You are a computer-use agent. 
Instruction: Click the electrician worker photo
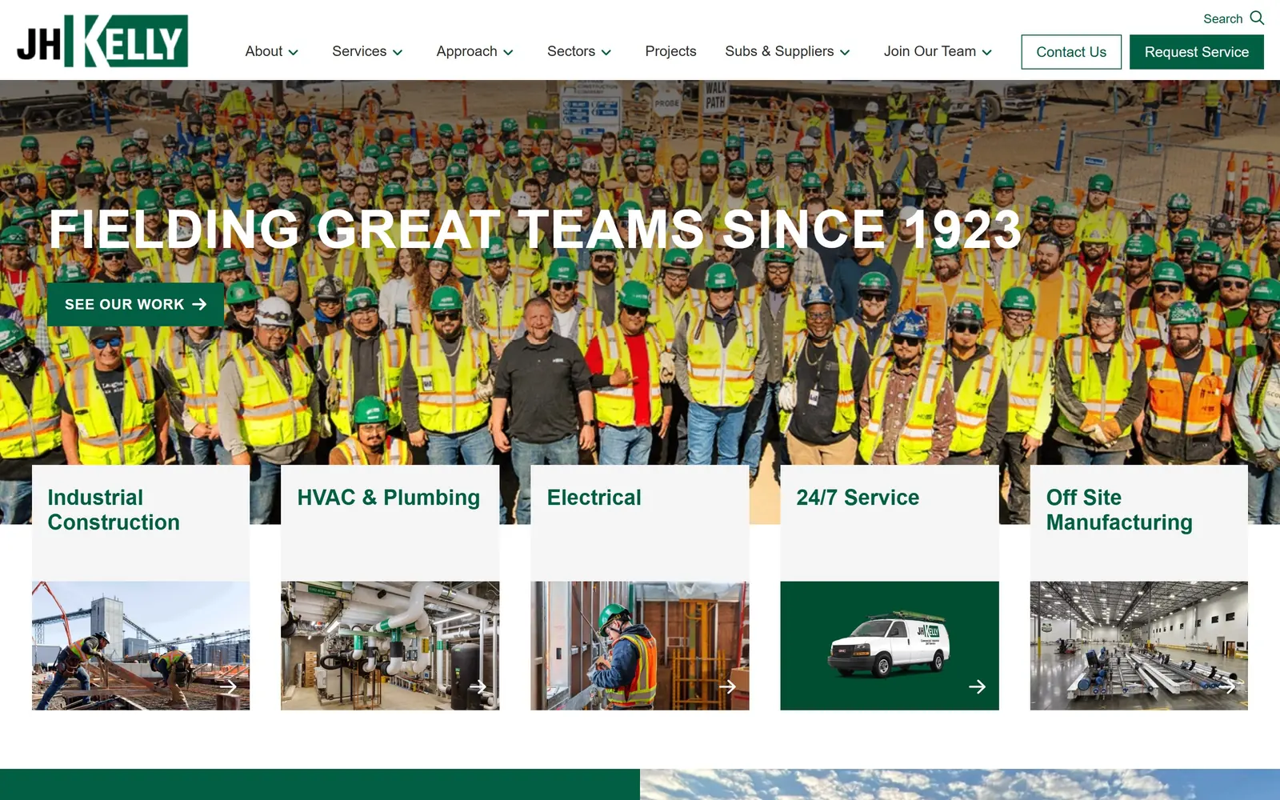point(640,646)
